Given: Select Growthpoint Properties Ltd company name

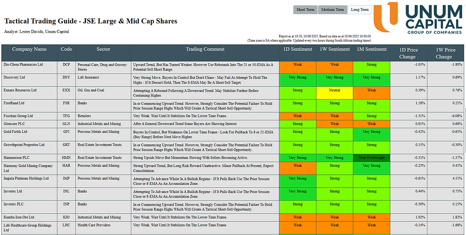Looking at the screenshot, I should coord(24,145).
